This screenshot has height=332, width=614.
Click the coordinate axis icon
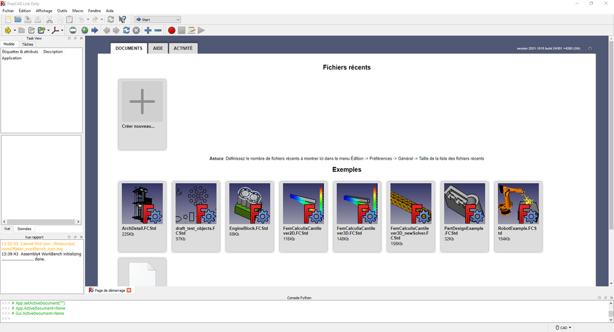click(x=55, y=30)
